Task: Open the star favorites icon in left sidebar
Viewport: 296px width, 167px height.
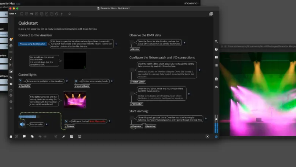Action: point(11,108)
